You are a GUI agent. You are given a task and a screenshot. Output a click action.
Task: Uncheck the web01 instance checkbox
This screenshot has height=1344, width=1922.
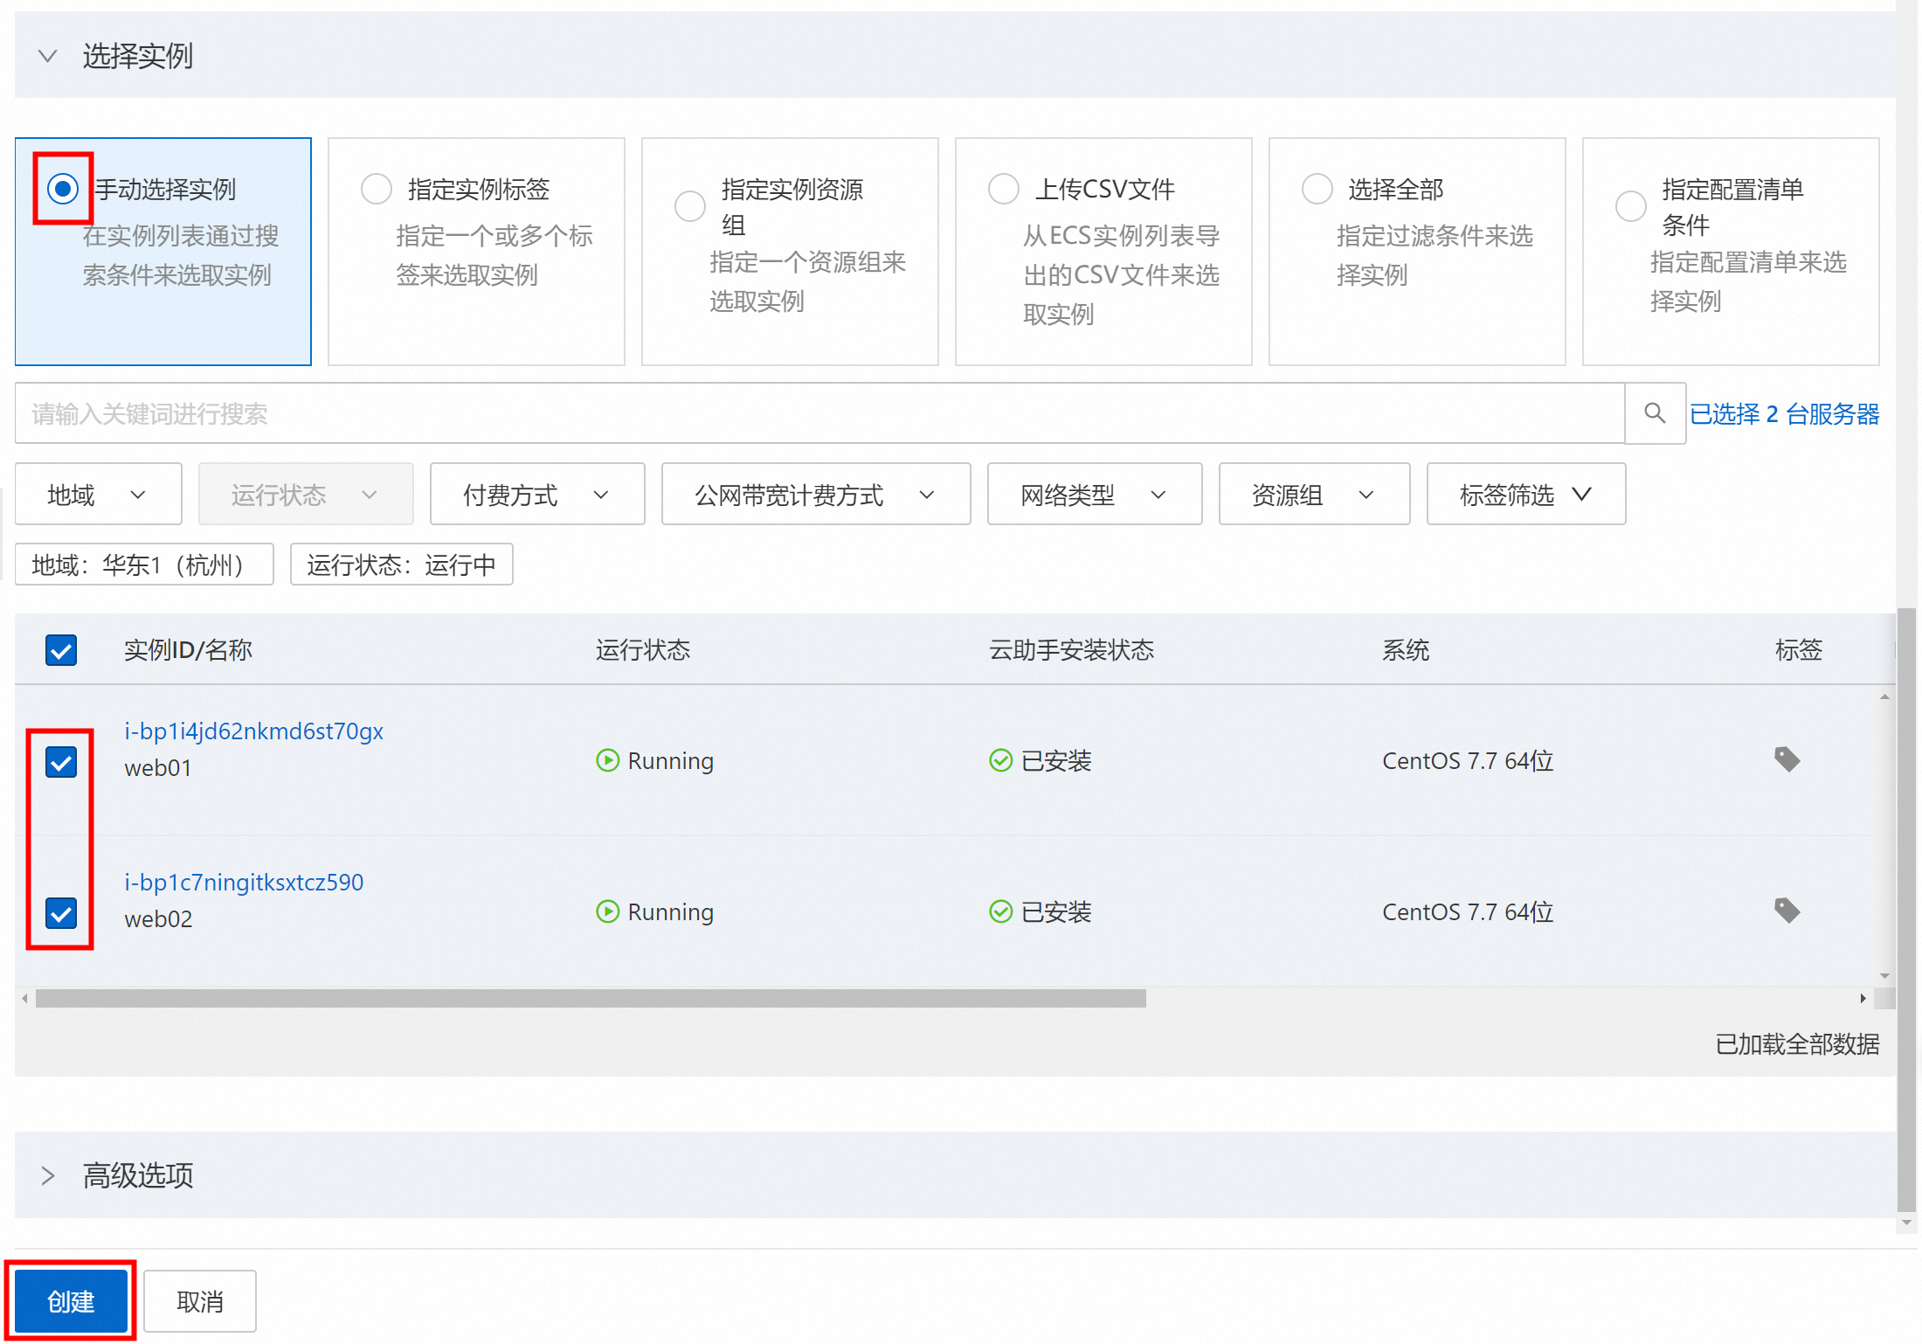(61, 762)
